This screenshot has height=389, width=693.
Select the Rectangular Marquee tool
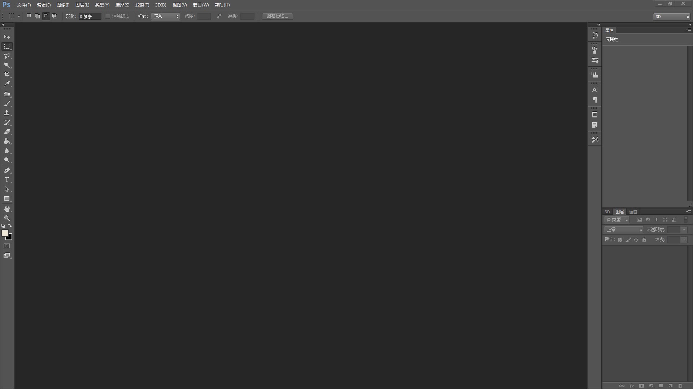(6, 46)
